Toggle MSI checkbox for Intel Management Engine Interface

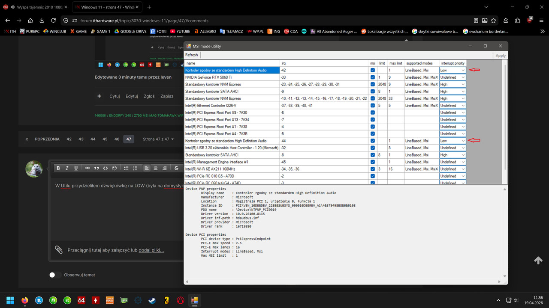coord(372,162)
